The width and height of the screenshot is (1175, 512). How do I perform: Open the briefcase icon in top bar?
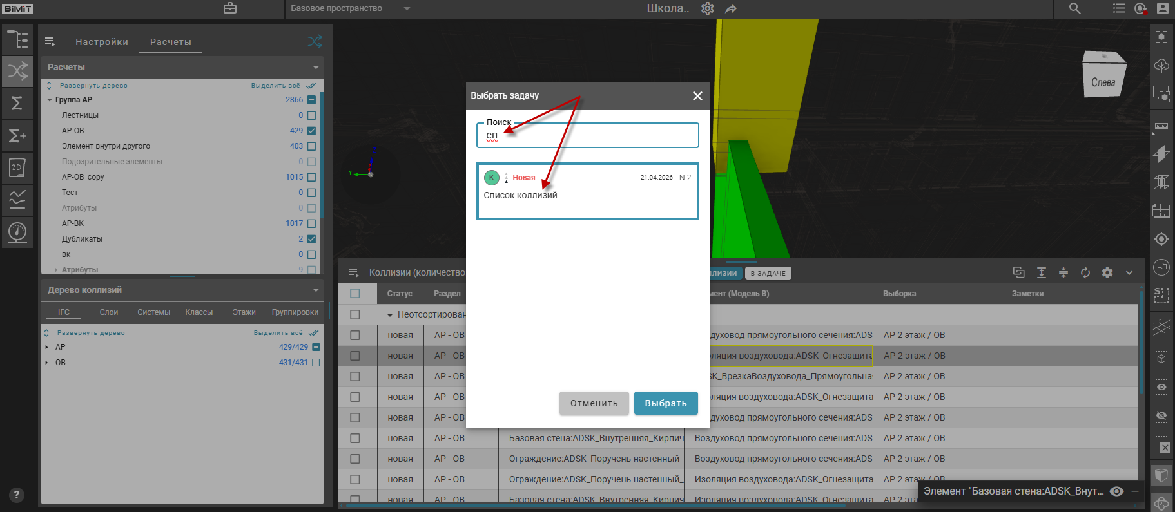tap(230, 8)
